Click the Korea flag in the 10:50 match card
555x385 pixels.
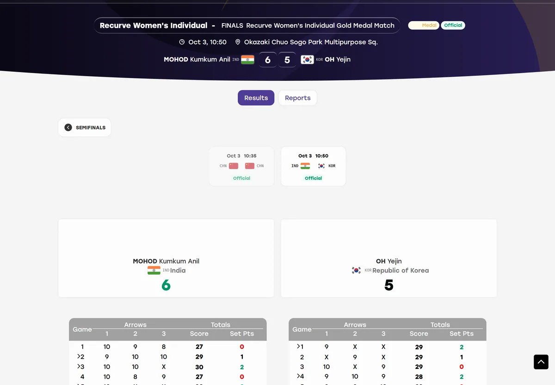(321, 166)
